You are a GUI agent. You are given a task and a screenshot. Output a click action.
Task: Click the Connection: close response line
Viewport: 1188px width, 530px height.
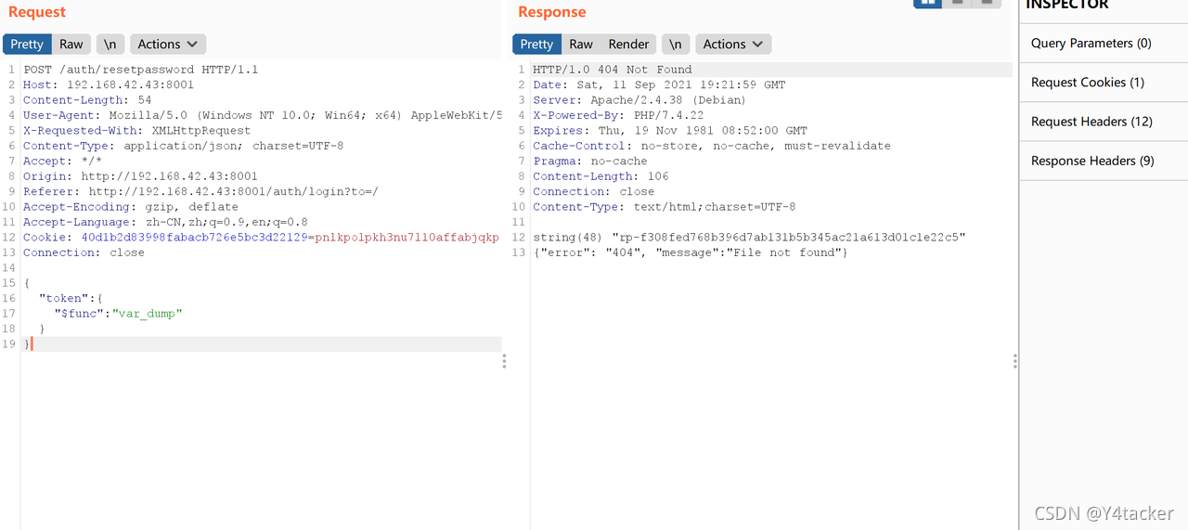tap(593, 191)
